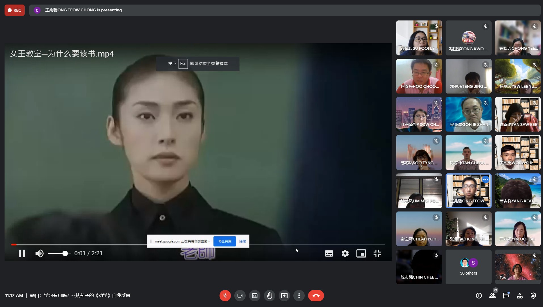The image size is (543, 307).
Task: Toggle your camera in the call bar
Action: point(240,296)
